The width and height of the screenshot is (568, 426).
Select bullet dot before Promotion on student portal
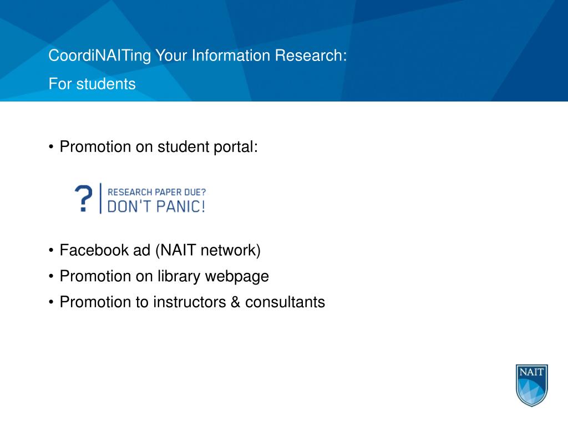[51, 147]
